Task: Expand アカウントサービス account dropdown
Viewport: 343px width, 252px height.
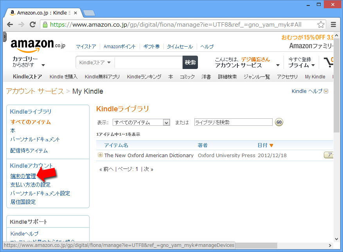Action: [247, 62]
